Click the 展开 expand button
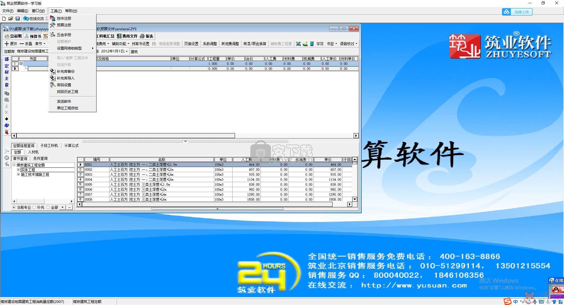564x305 pixels. [x=11, y=44]
